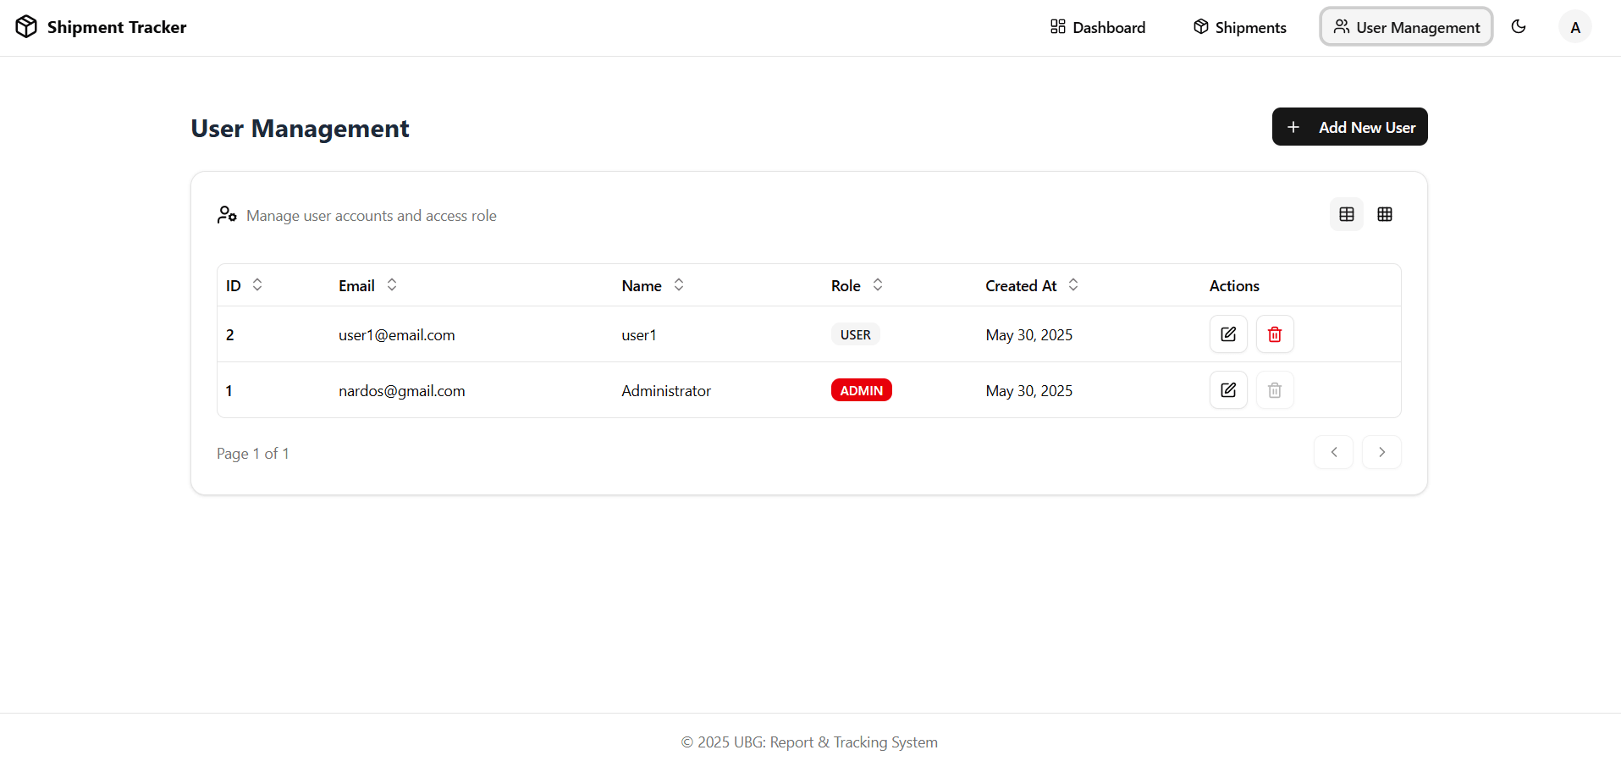Screen dimensions: 1621x761
Task: Sort the table by Email column
Action: (367, 285)
